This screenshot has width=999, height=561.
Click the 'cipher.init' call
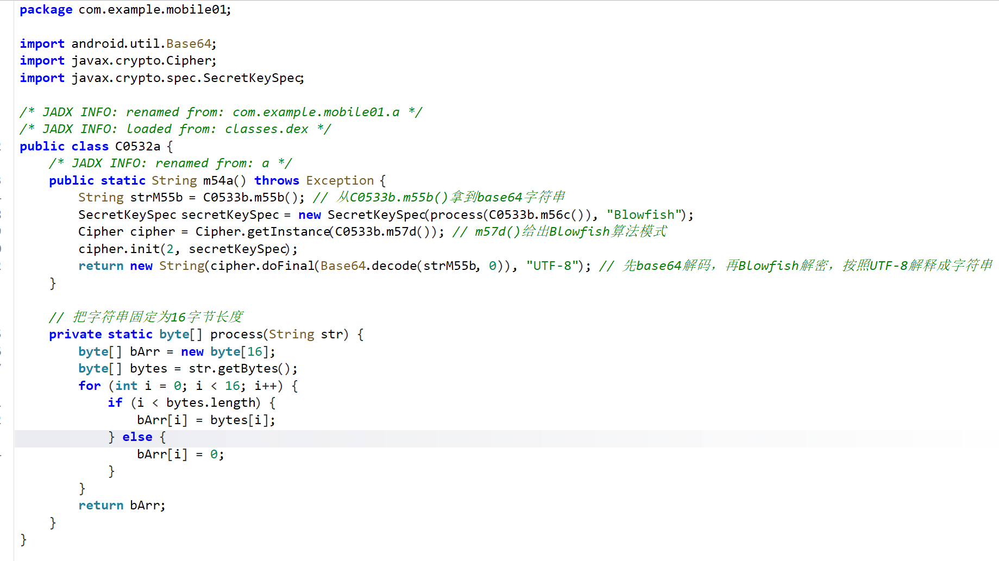[x=119, y=249]
